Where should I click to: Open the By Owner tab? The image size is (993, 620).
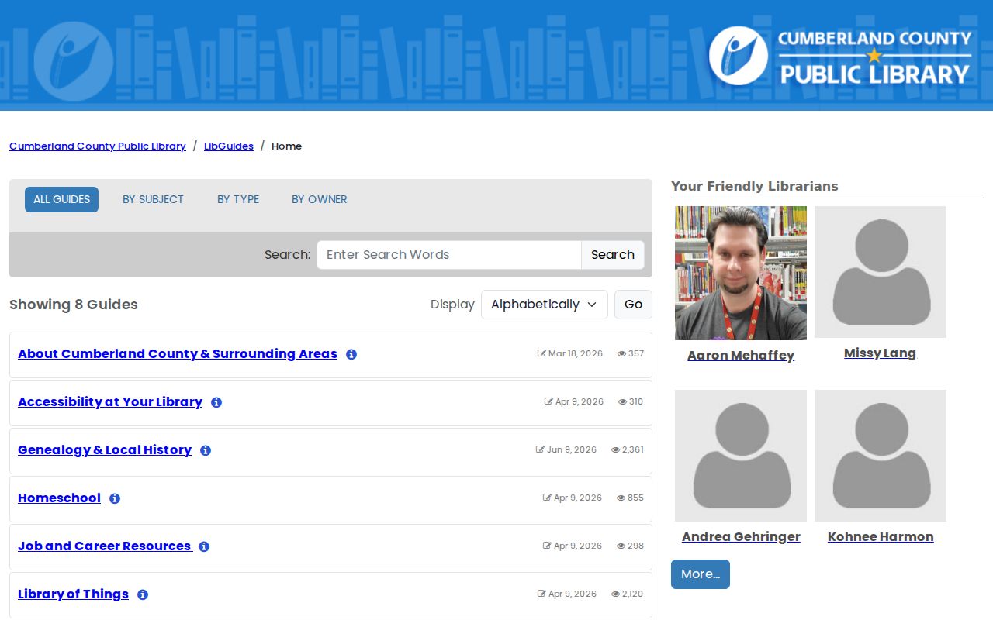(x=320, y=199)
